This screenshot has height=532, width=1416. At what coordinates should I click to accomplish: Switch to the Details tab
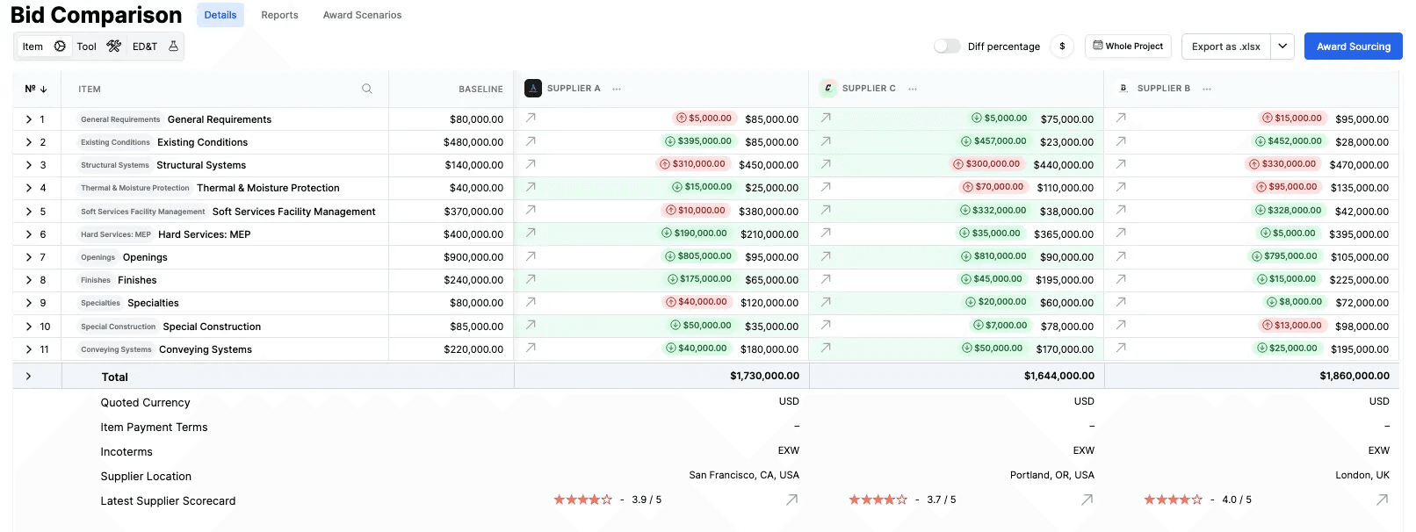tap(220, 15)
